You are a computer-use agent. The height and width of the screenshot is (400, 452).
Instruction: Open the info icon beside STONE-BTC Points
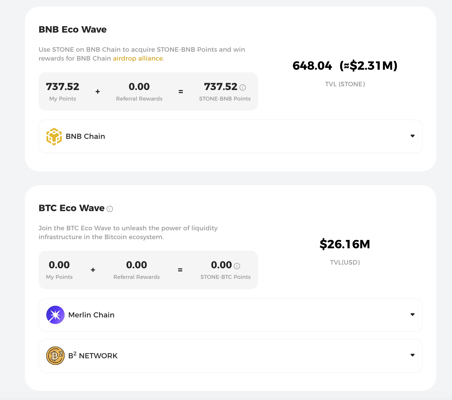coord(237,266)
